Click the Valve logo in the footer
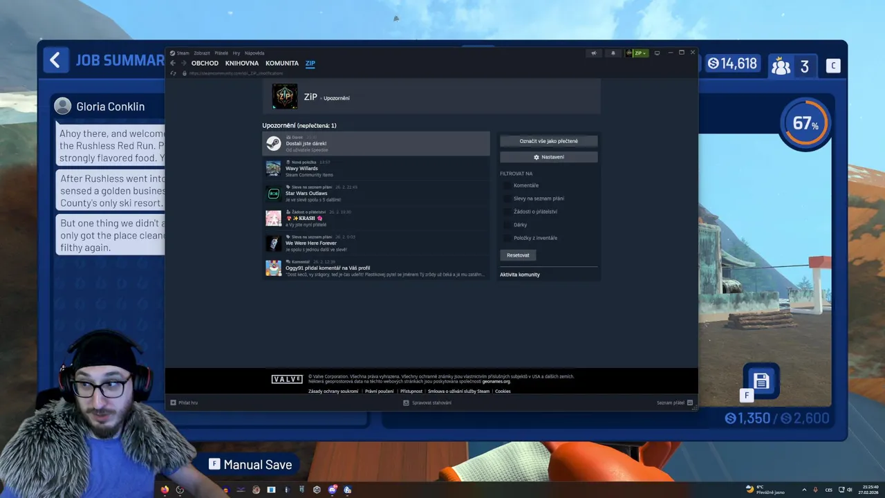Viewport: 885px width, 498px height. [x=287, y=379]
